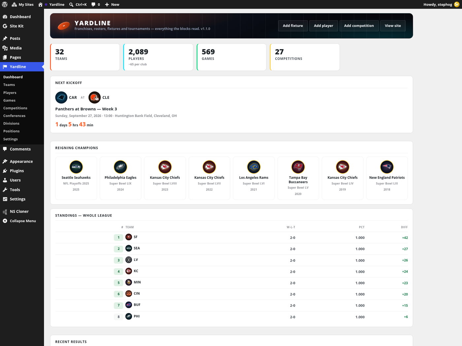Image resolution: width=462 pixels, height=346 pixels.
Task: Select Seattle Seahawks champion card
Action: pyautogui.click(x=76, y=178)
